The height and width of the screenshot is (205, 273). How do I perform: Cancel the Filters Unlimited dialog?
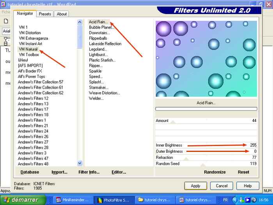pos(222,186)
